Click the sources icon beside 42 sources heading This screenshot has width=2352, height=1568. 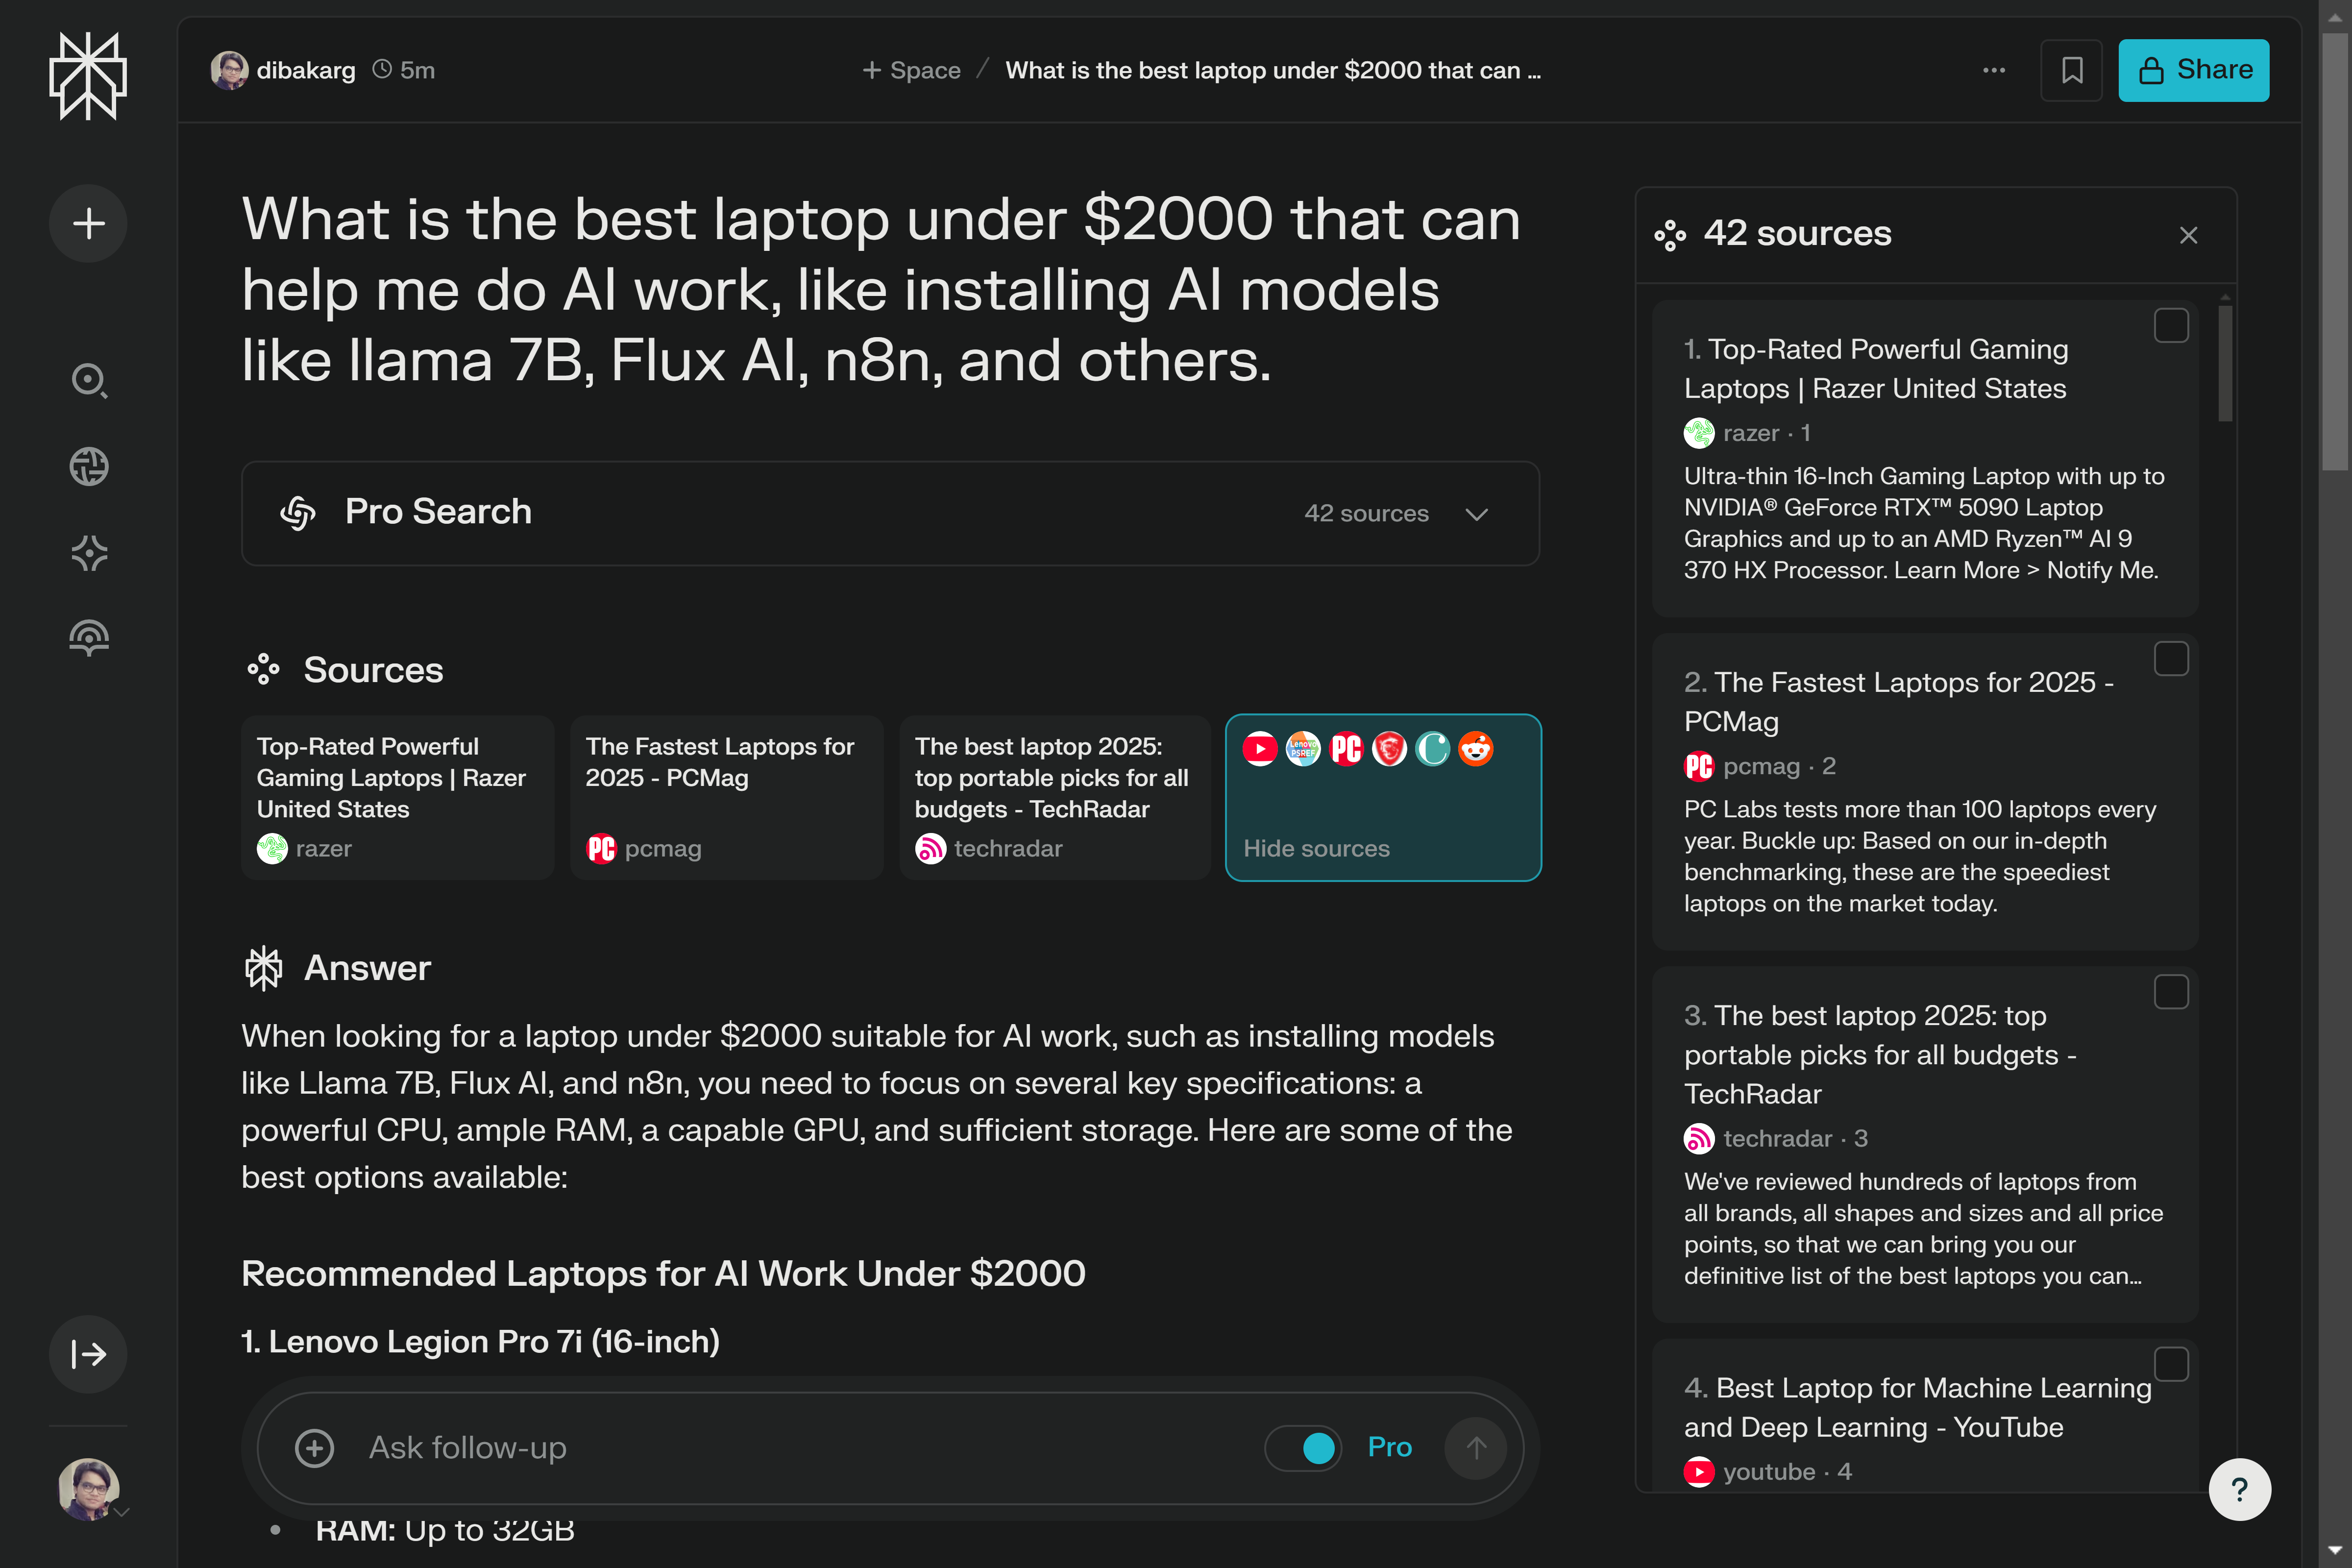[x=1670, y=236]
